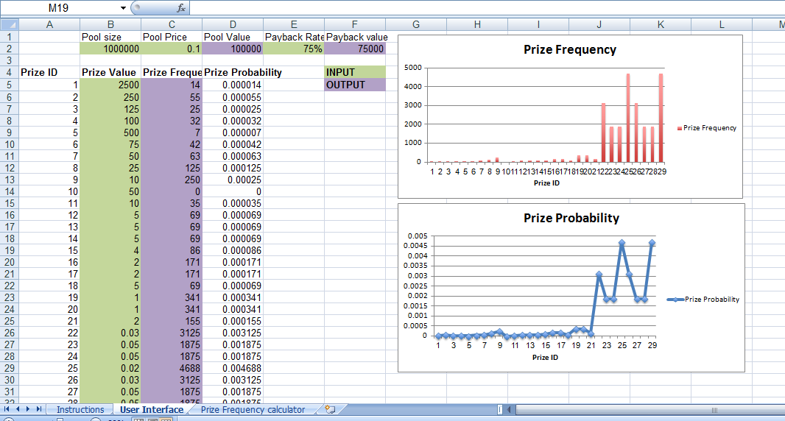Click the Prize ID header cell
This screenshot has width=785, height=421.
tap(49, 72)
